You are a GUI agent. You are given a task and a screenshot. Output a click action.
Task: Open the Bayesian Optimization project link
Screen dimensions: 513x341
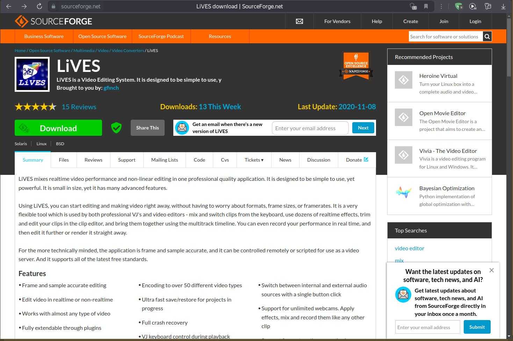point(447,188)
